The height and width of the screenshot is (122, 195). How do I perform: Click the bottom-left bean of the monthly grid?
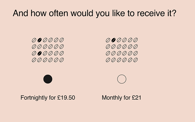coord(108,60)
